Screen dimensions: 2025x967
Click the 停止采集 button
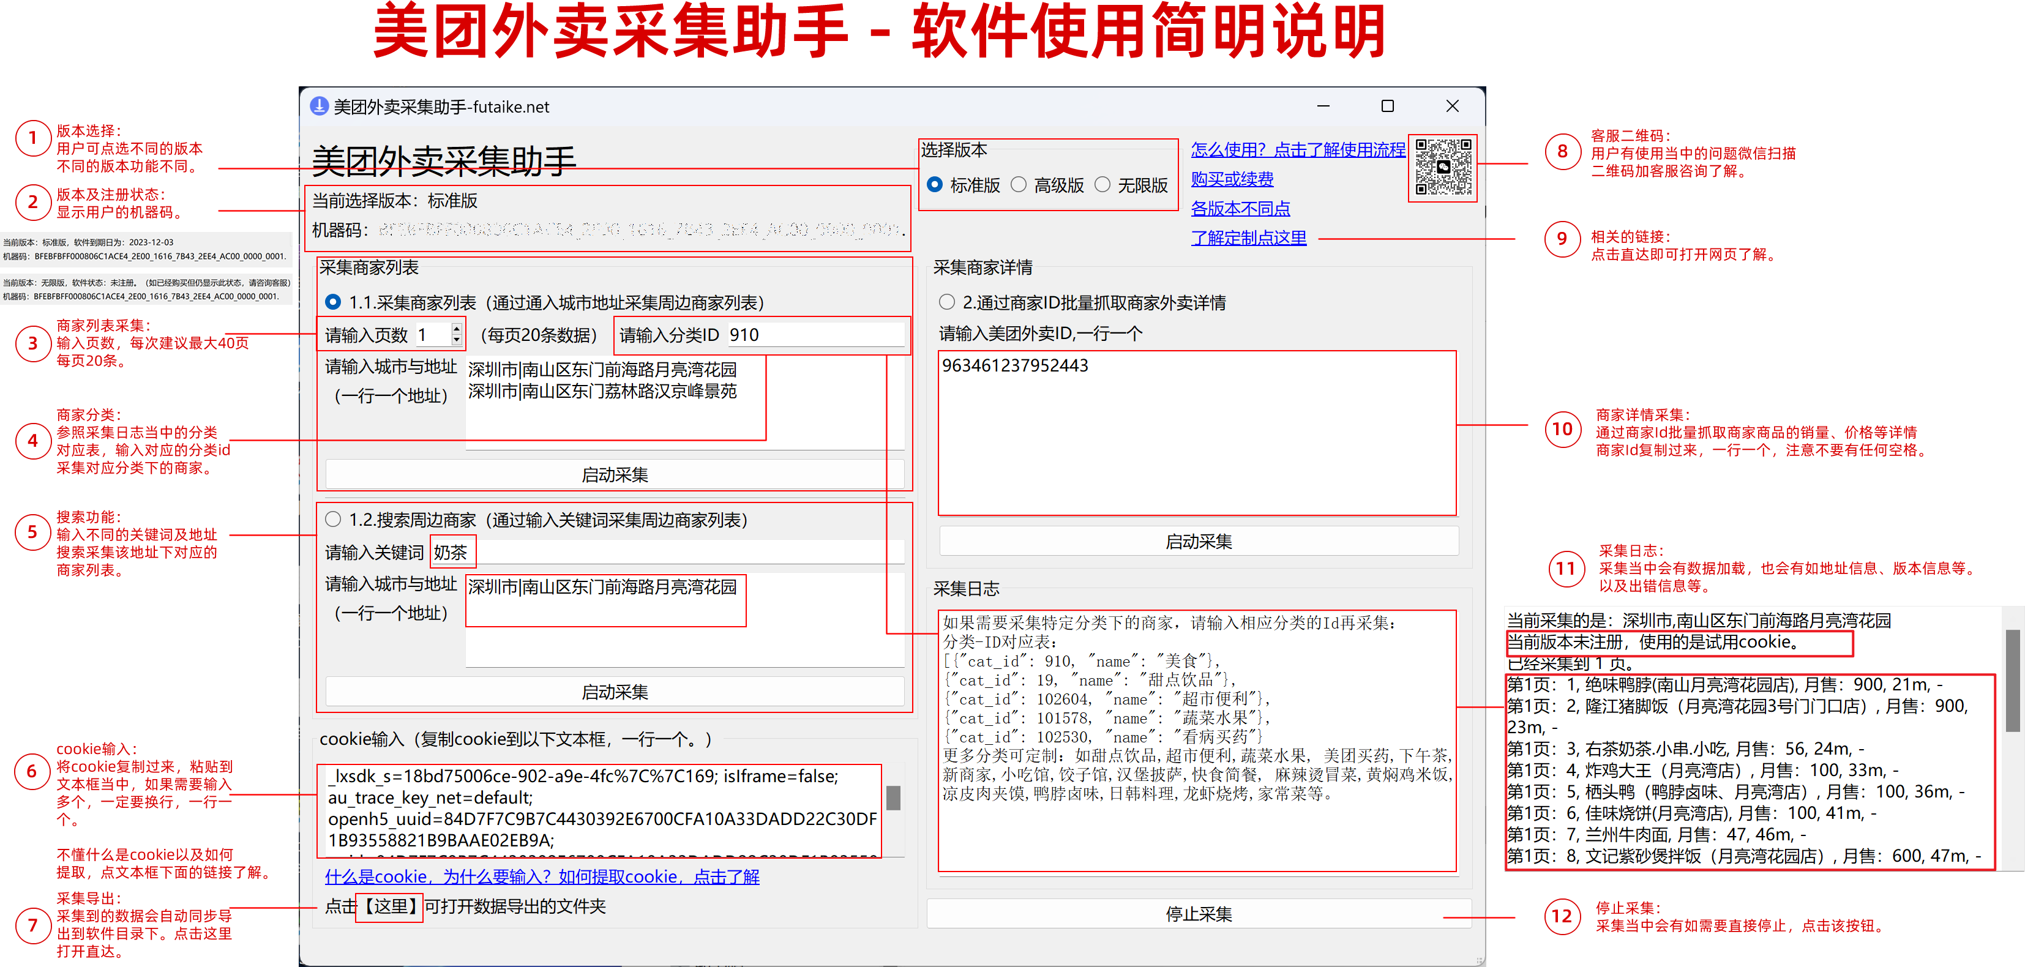tap(1198, 914)
